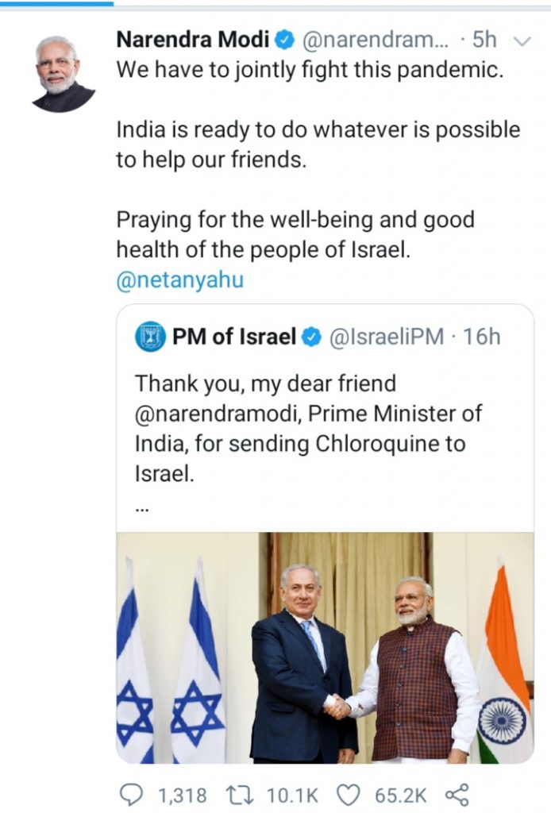Retweet using the retweet arrows icon
The height and width of the screenshot is (813, 551).
point(239,794)
